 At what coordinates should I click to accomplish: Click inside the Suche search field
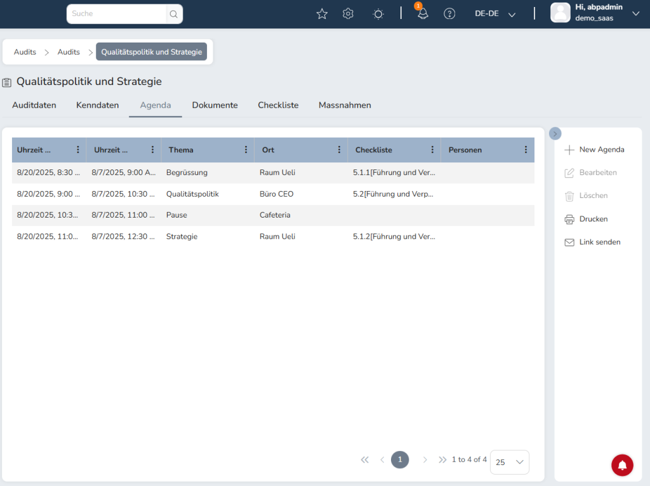[116, 14]
